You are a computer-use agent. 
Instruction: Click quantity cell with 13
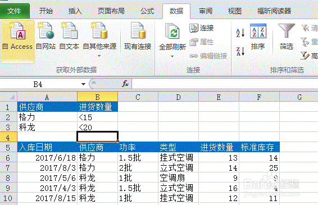click(219, 158)
